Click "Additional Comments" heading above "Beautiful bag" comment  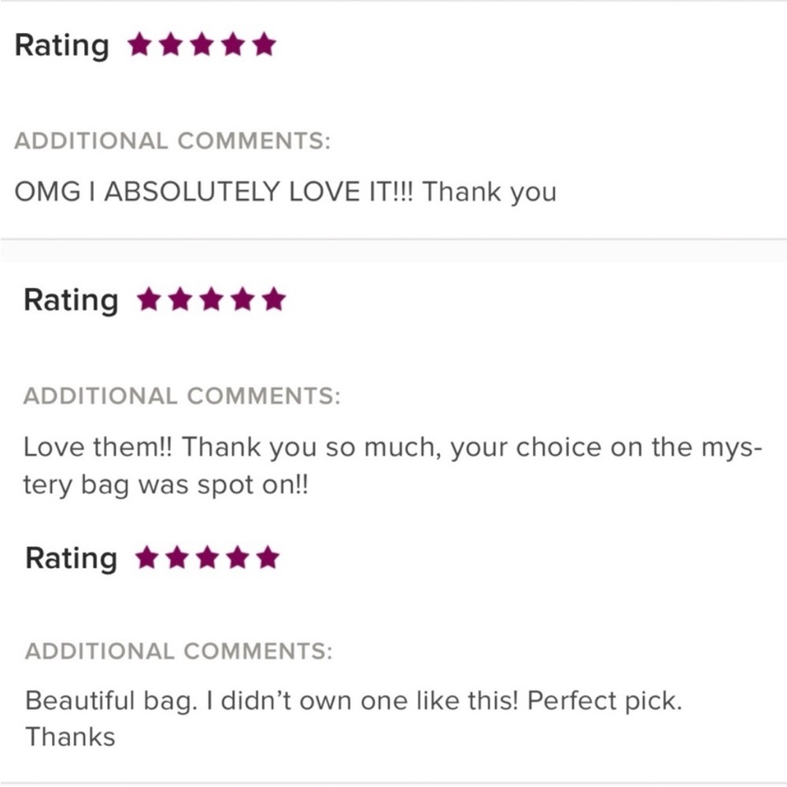click(179, 652)
